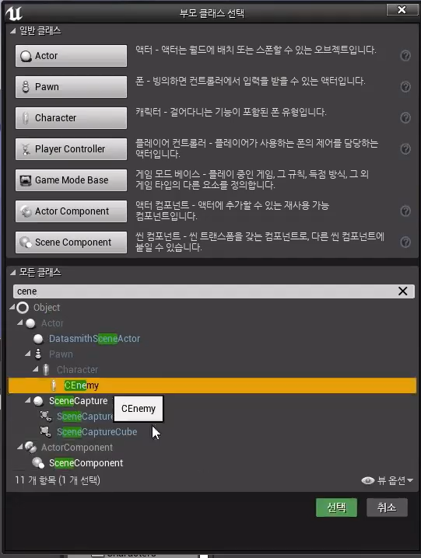Click the help icon beside Actor description
Screen dimensions: 421x558
(x=405, y=56)
